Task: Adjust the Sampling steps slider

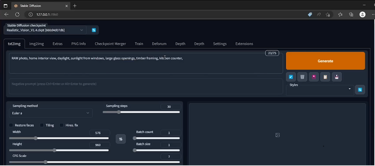Action: pos(141,112)
